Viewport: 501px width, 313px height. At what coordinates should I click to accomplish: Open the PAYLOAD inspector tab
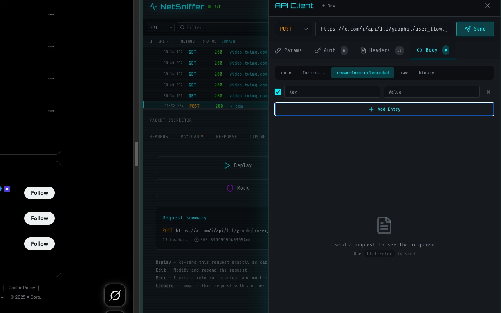(x=192, y=137)
